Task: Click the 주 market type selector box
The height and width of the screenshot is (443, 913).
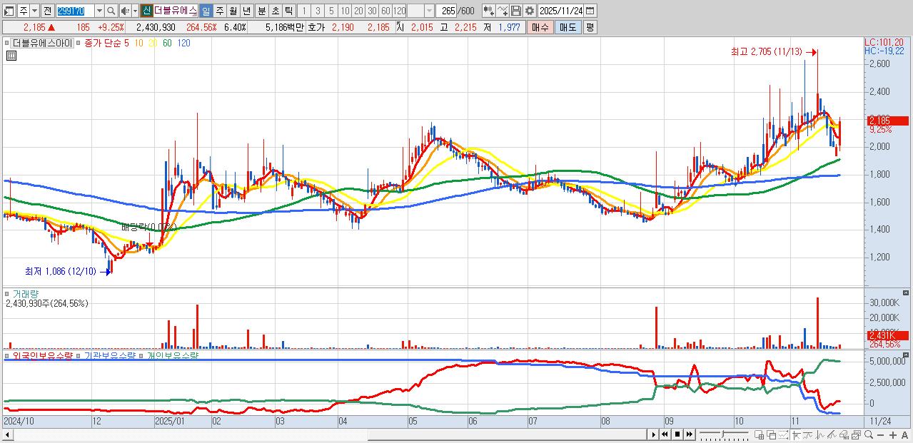Action: (x=24, y=11)
